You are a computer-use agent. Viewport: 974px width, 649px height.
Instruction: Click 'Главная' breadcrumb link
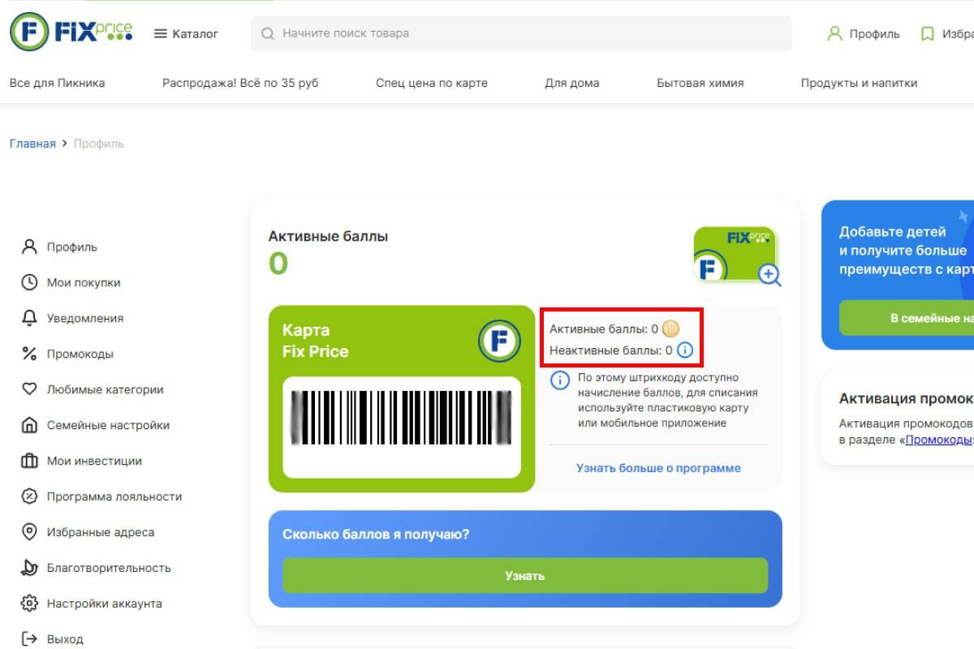coord(32,144)
